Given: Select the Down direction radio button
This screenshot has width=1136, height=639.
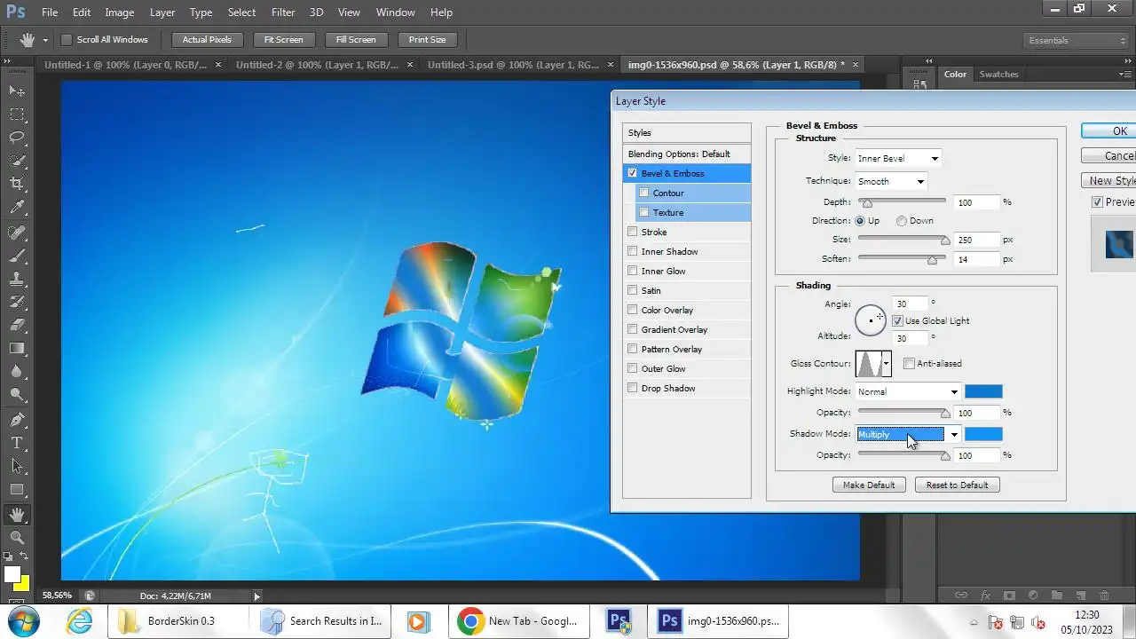Looking at the screenshot, I should click(902, 220).
